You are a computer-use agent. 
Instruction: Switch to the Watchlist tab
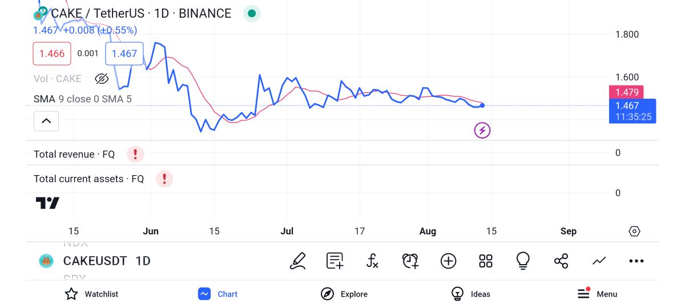point(91,294)
